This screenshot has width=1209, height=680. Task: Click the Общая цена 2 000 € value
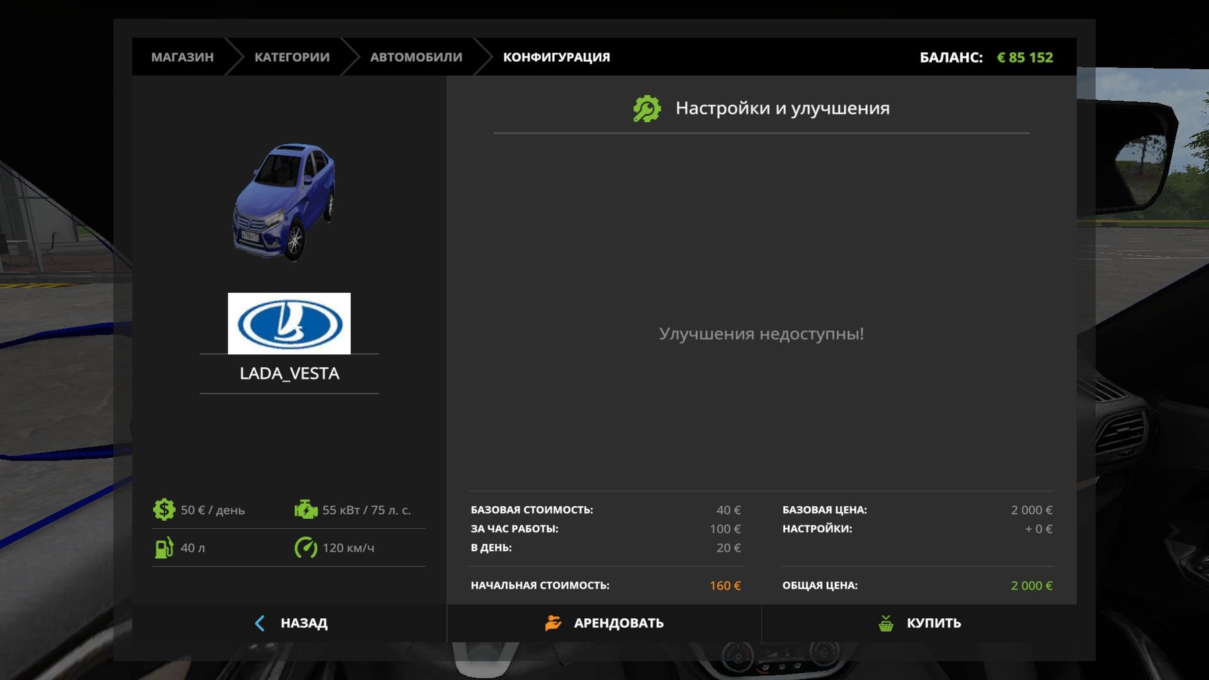[1031, 585]
